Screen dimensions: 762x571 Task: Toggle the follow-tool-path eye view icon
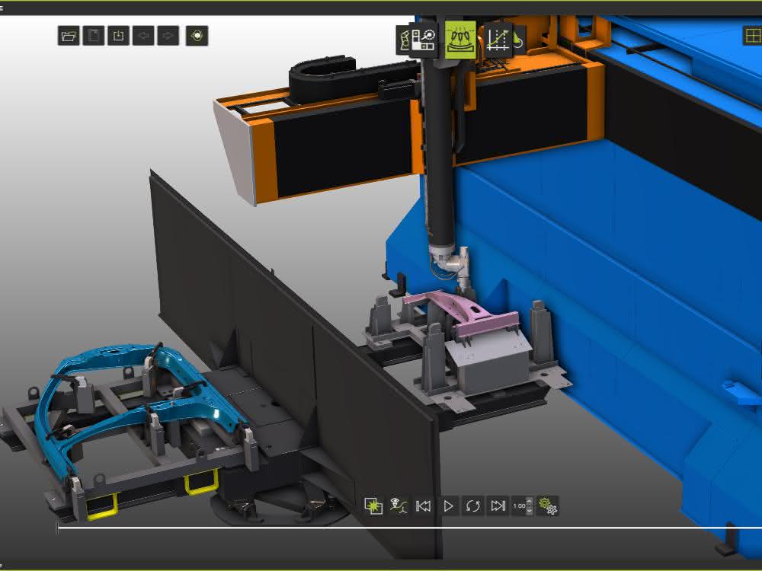[399, 506]
